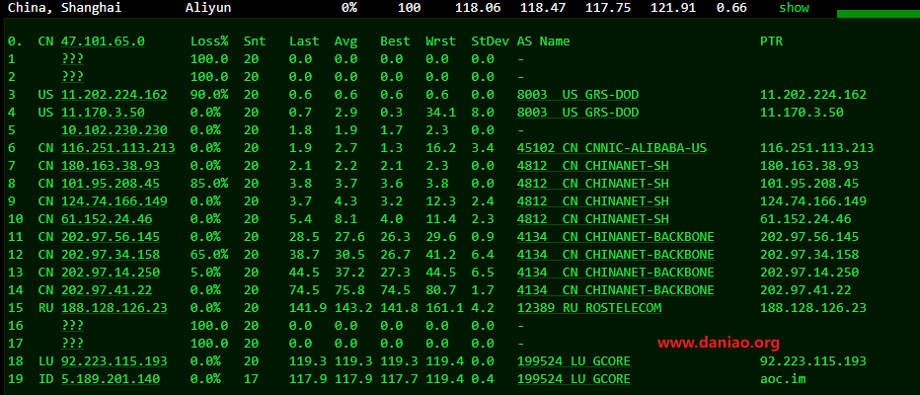The width and height of the screenshot is (920, 395).
Task: Click the 'Loss%' column header
Action: pyautogui.click(x=209, y=41)
